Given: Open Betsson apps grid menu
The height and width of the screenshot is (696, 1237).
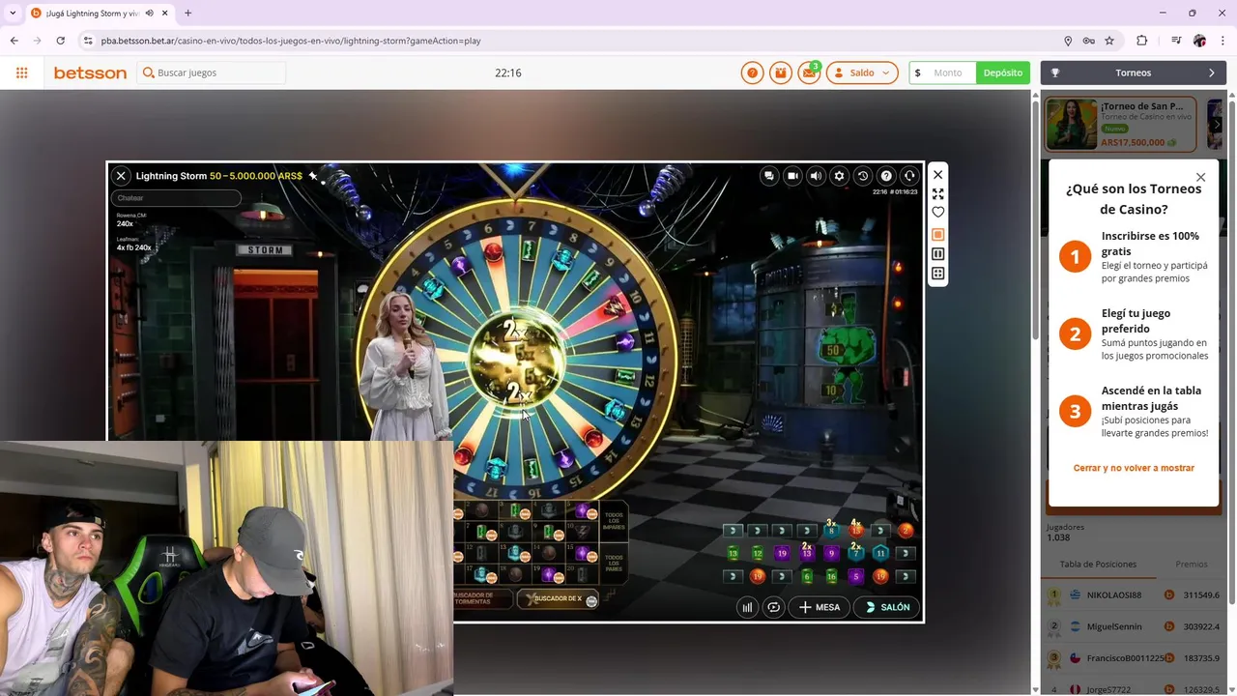Looking at the screenshot, I should 22,72.
